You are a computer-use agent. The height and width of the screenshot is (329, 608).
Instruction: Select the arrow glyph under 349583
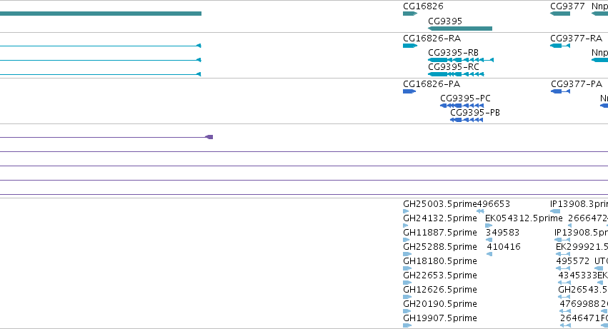(489, 240)
